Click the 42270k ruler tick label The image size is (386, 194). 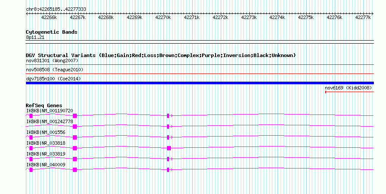tap(163, 17)
